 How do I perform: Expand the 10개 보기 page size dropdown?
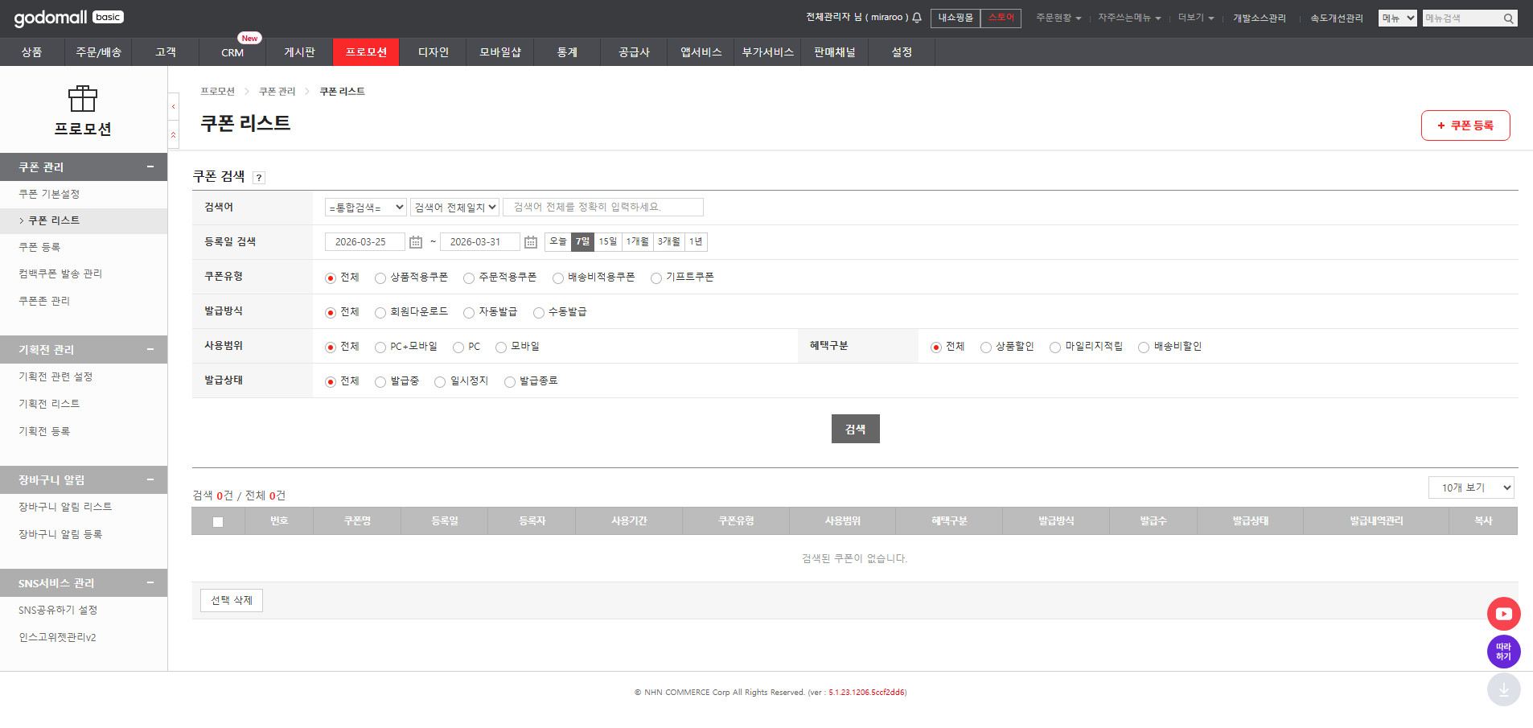(x=1471, y=487)
